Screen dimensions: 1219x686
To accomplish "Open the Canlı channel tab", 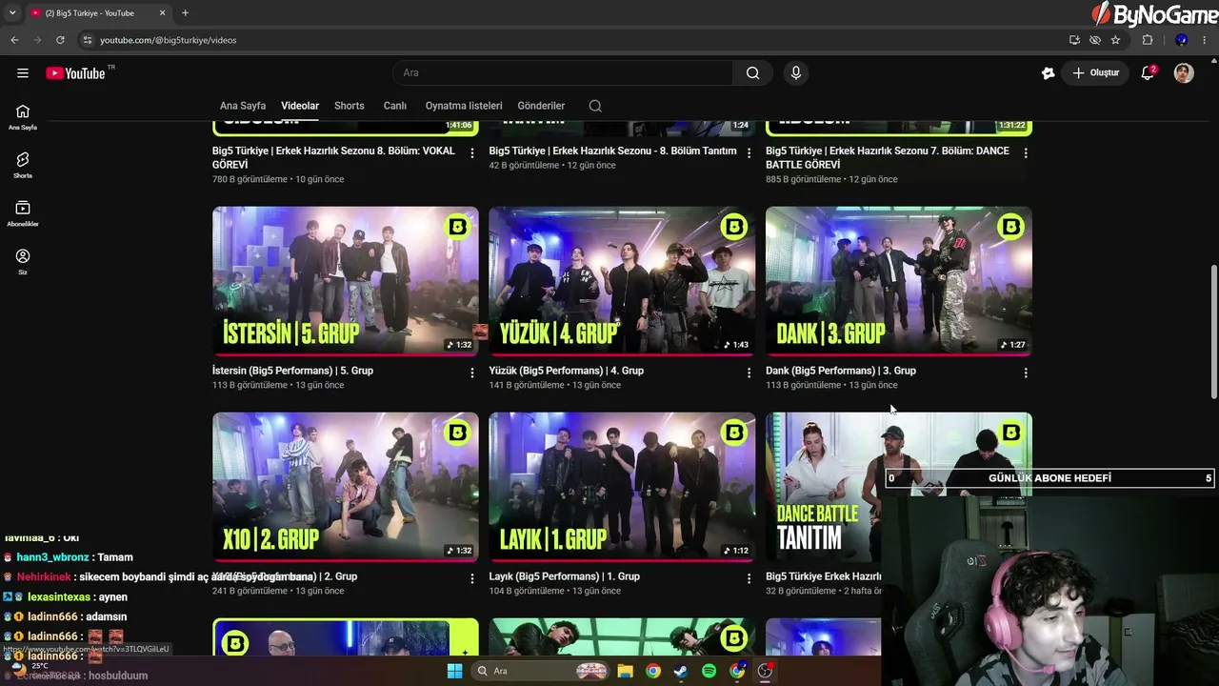I will point(395,106).
